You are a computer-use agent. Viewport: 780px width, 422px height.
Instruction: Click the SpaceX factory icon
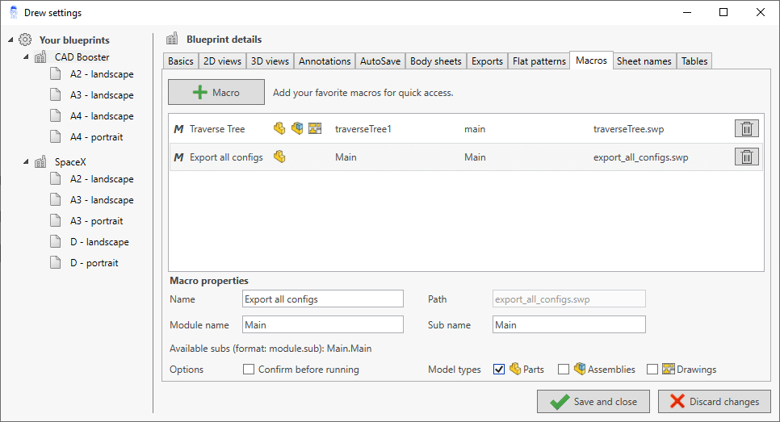point(40,162)
